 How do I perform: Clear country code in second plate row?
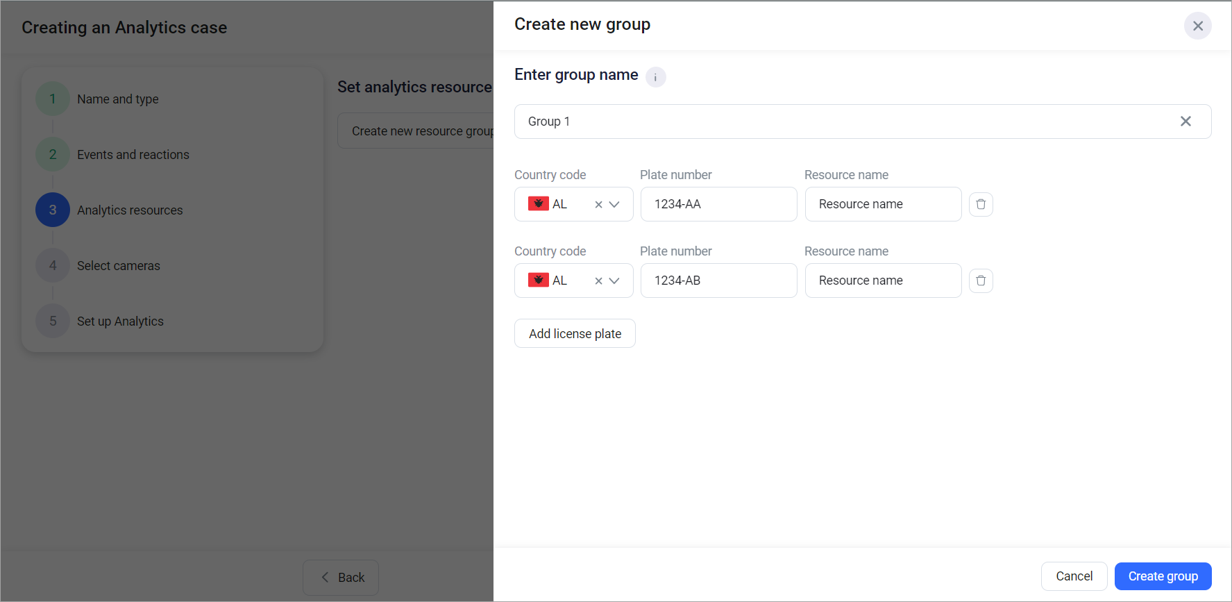tap(598, 281)
